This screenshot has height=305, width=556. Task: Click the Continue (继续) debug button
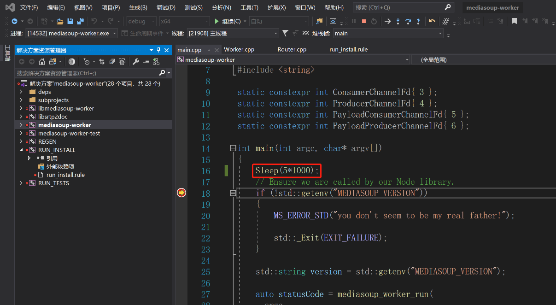tap(228, 21)
